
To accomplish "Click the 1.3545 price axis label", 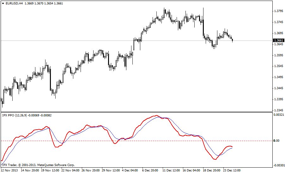I will coord(278,66).
